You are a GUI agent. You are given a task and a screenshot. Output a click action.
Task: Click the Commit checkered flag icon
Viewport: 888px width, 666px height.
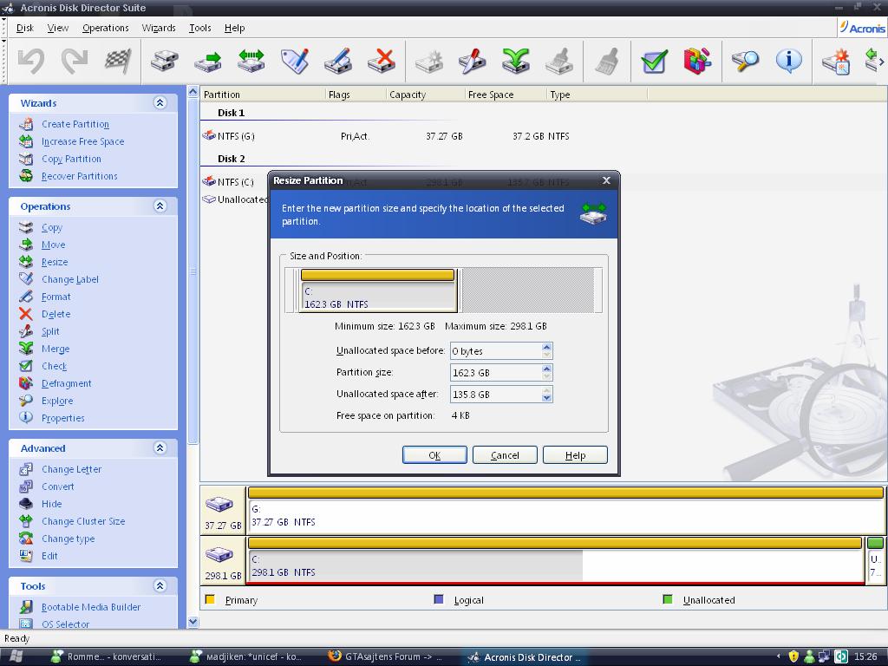pos(117,61)
